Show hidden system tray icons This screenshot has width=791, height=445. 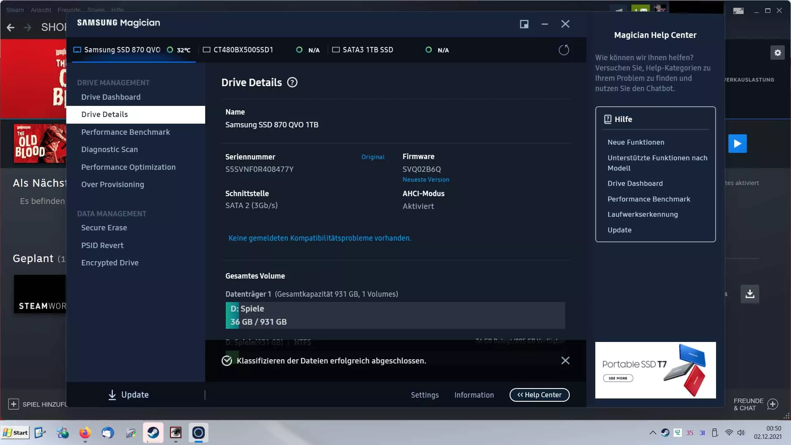point(653,433)
